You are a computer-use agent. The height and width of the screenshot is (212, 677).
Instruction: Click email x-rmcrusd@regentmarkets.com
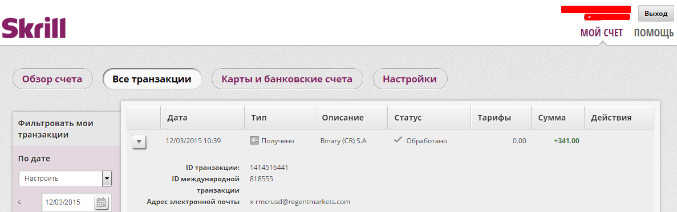tap(300, 202)
